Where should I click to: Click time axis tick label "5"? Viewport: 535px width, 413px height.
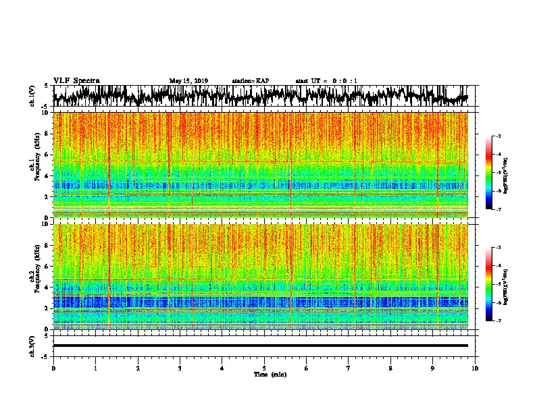[264, 368]
